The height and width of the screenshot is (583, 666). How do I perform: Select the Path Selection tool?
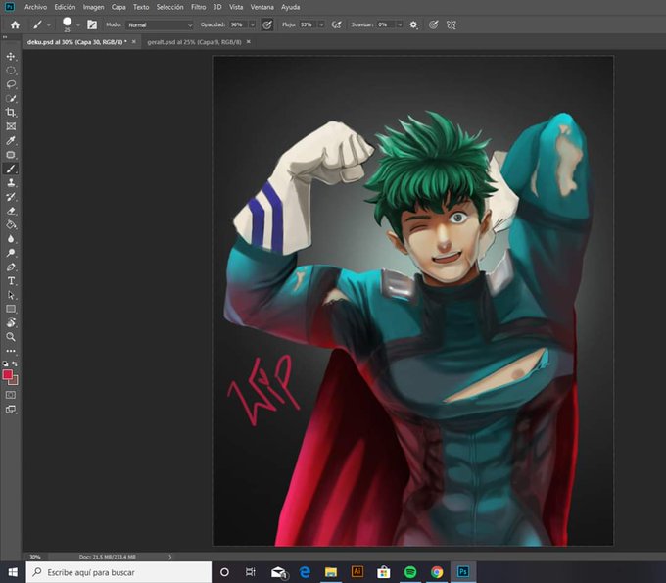[11, 295]
